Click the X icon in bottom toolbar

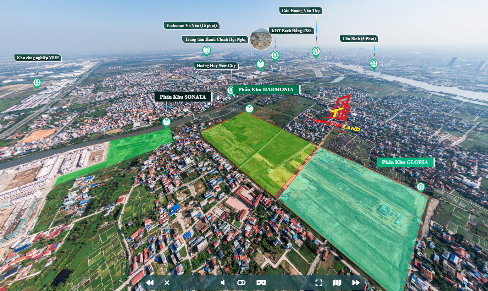click(167, 282)
